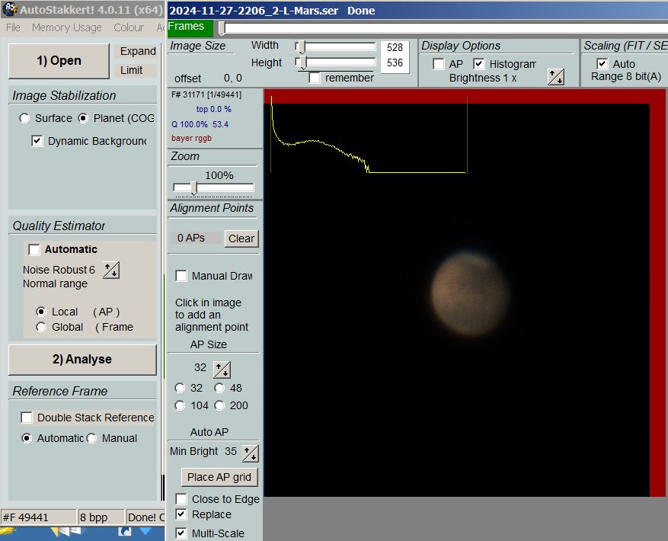
Task: Select AP size 104 radio button
Action: (181, 405)
